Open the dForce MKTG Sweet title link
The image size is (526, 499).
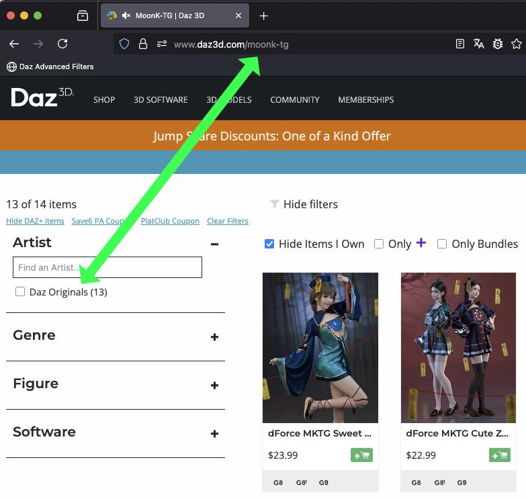pyautogui.click(x=320, y=433)
